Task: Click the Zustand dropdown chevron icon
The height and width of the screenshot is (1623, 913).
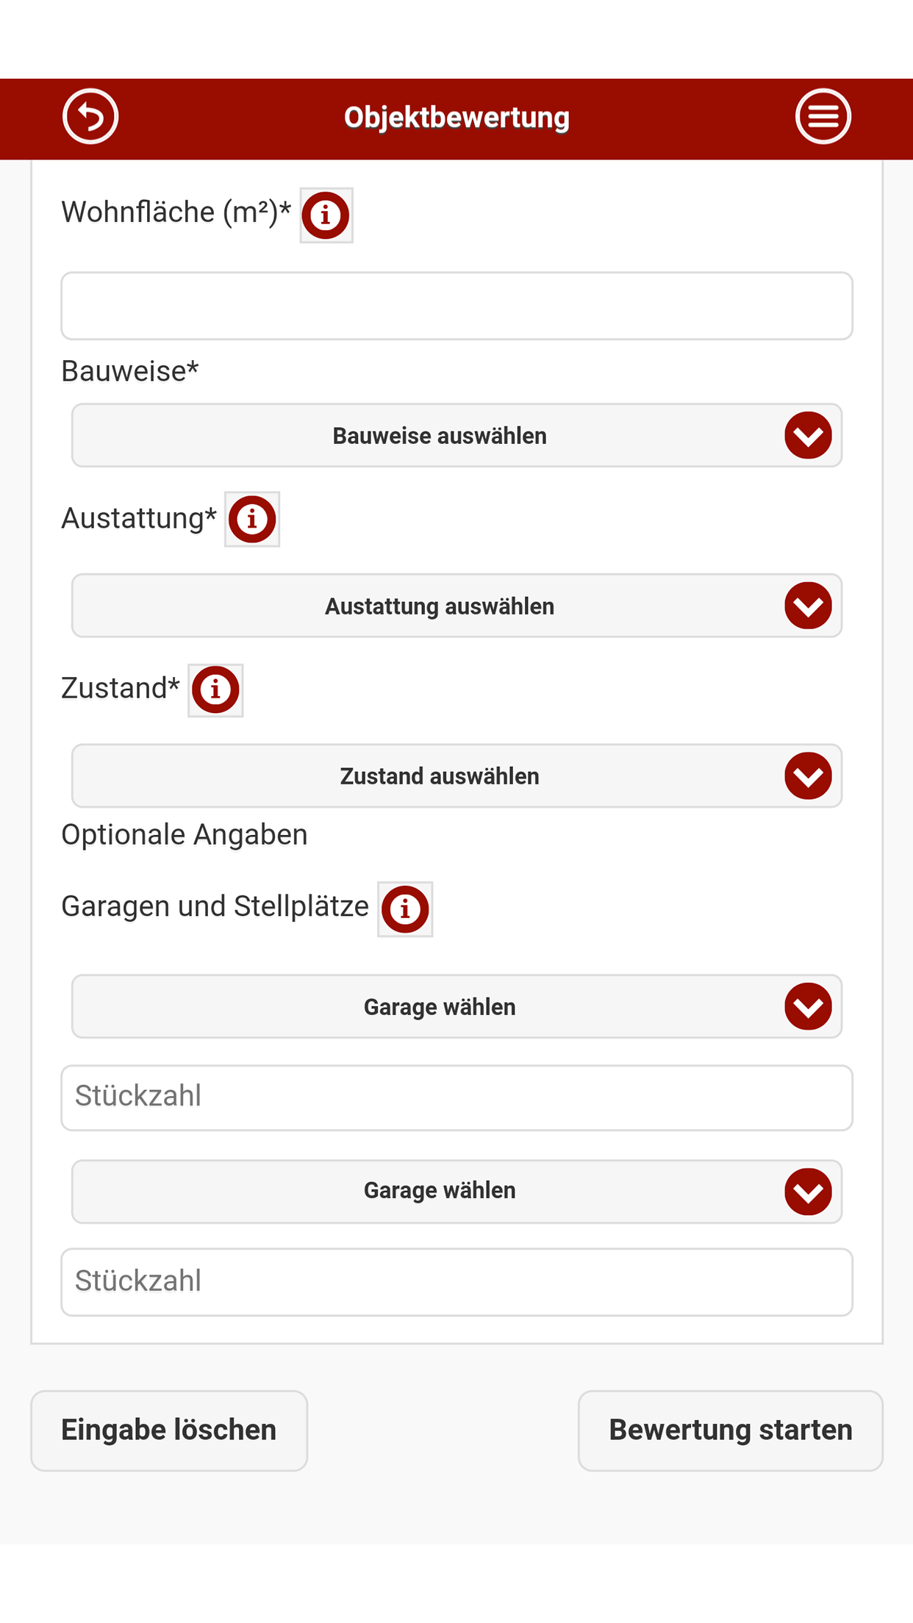Action: tap(808, 775)
